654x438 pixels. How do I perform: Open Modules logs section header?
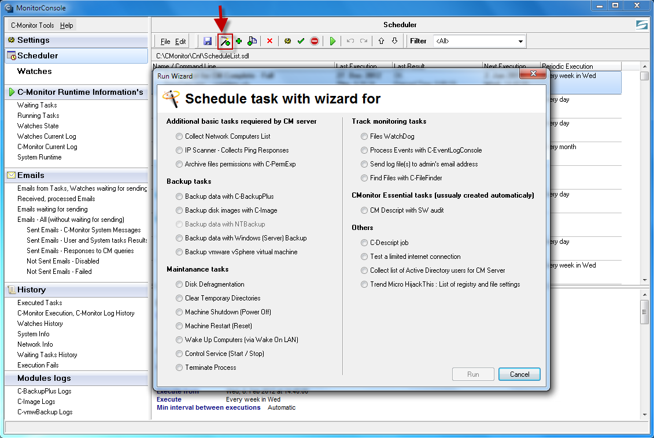coord(44,378)
